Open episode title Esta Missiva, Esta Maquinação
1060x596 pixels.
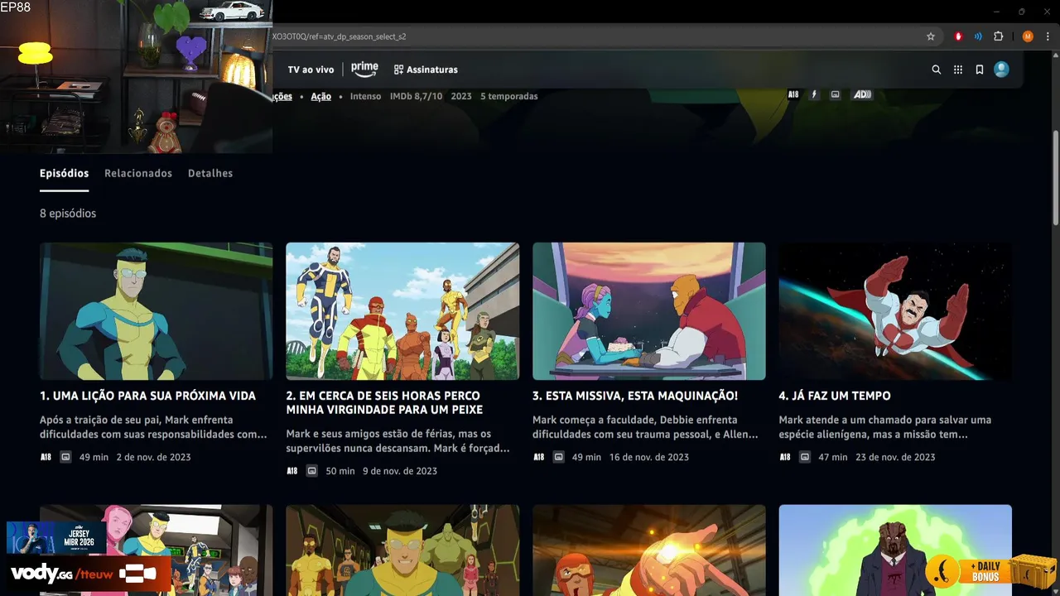pyautogui.click(x=635, y=396)
